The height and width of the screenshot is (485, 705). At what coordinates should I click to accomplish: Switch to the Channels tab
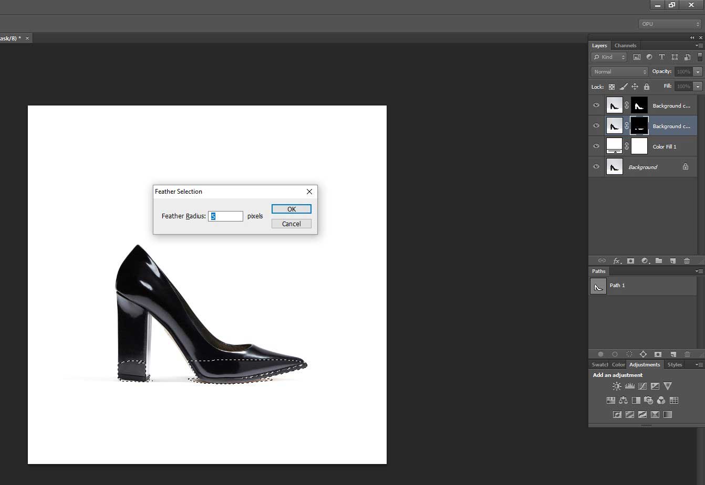[x=625, y=45]
